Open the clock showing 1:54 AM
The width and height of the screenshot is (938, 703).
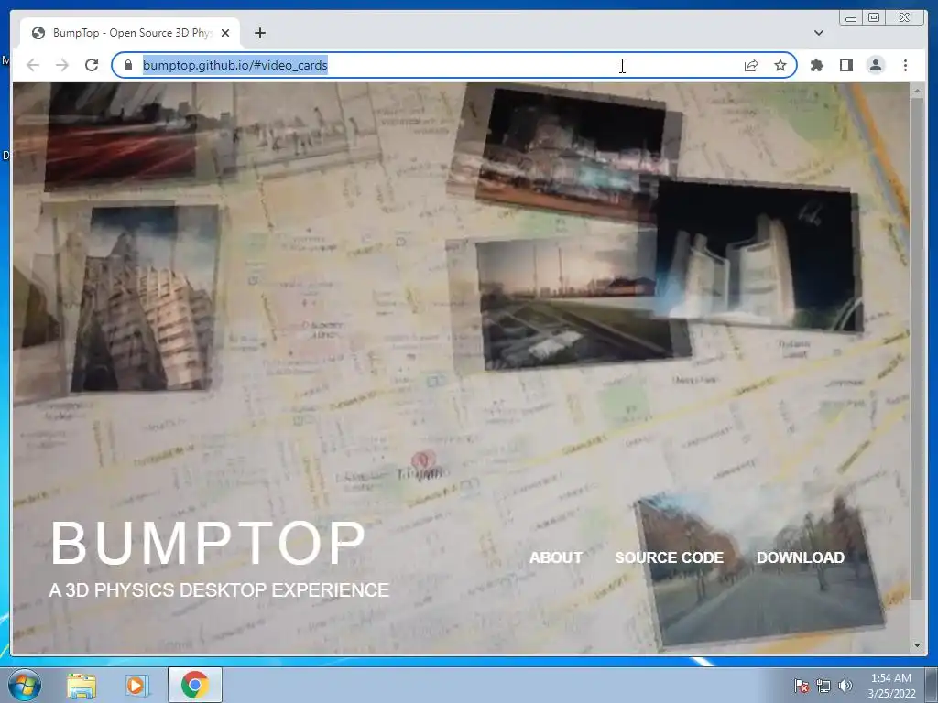tap(891, 685)
